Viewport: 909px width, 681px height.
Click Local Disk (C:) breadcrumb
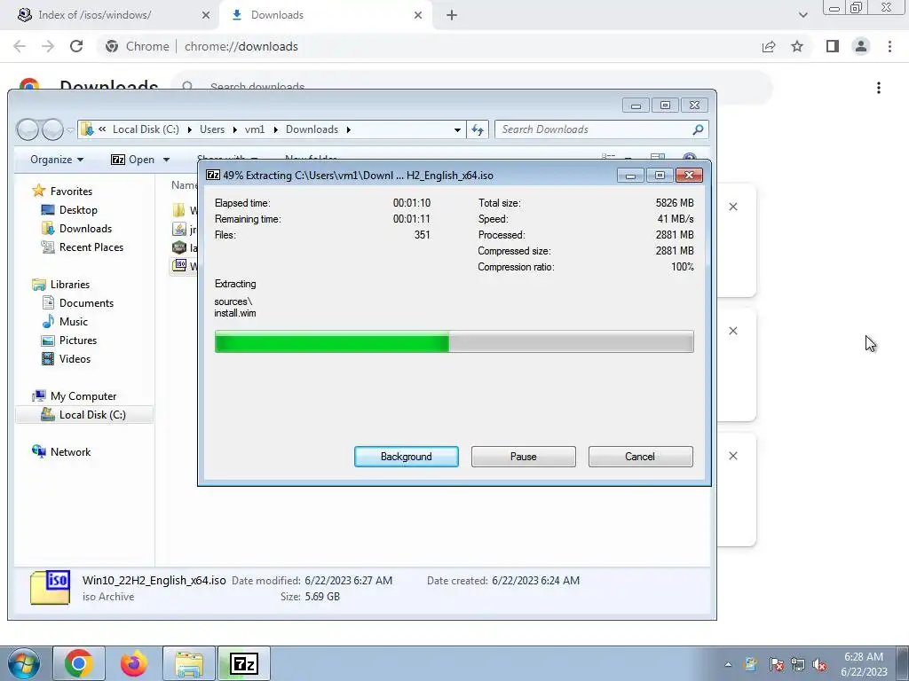pyautogui.click(x=146, y=129)
